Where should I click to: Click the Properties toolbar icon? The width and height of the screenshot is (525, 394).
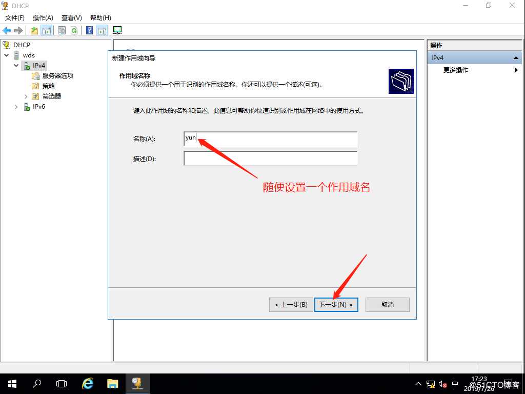point(62,30)
